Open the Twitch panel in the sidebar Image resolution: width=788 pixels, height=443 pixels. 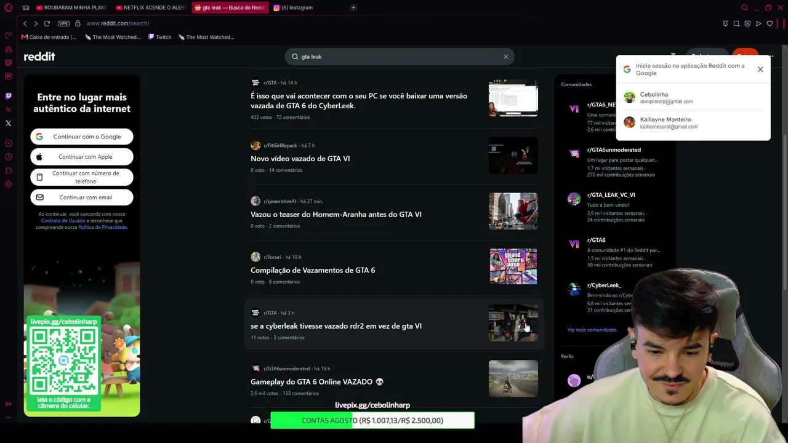[9, 96]
